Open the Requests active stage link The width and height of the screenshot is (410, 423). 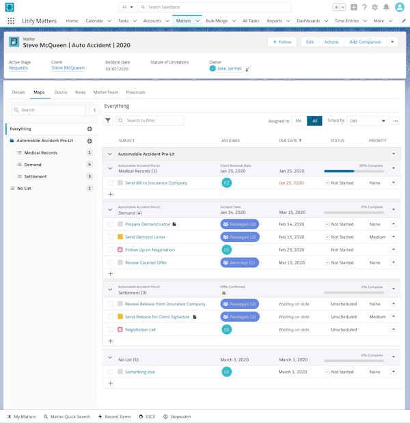(x=18, y=68)
